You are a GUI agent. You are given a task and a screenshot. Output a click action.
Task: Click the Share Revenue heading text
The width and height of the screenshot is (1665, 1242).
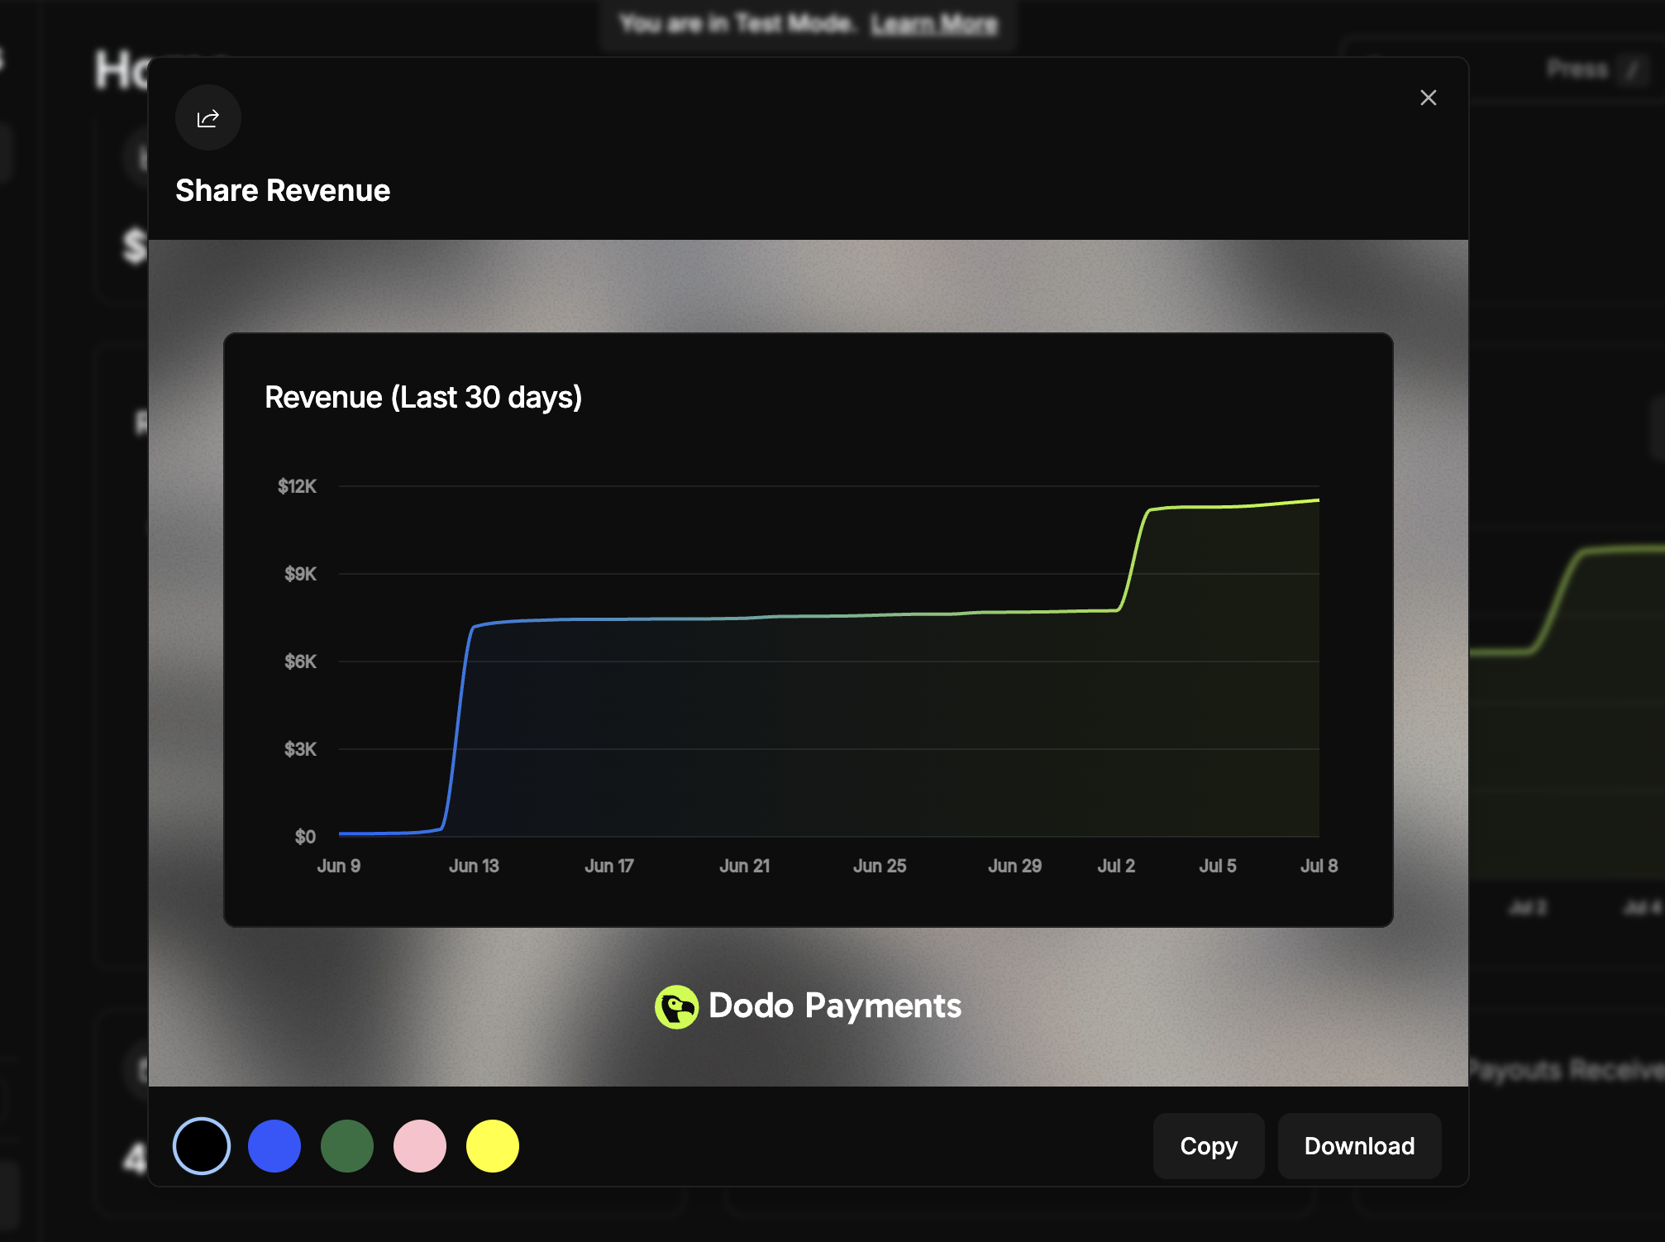pos(283,190)
